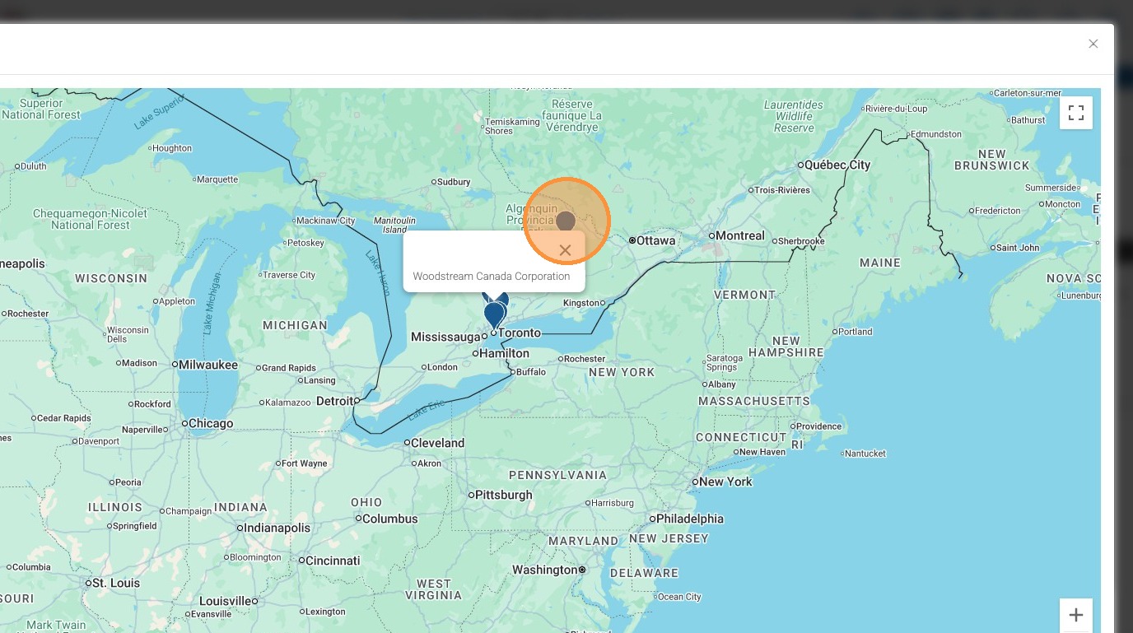Toggle fullscreen view of the map
The height and width of the screenshot is (633, 1133).
(1076, 113)
